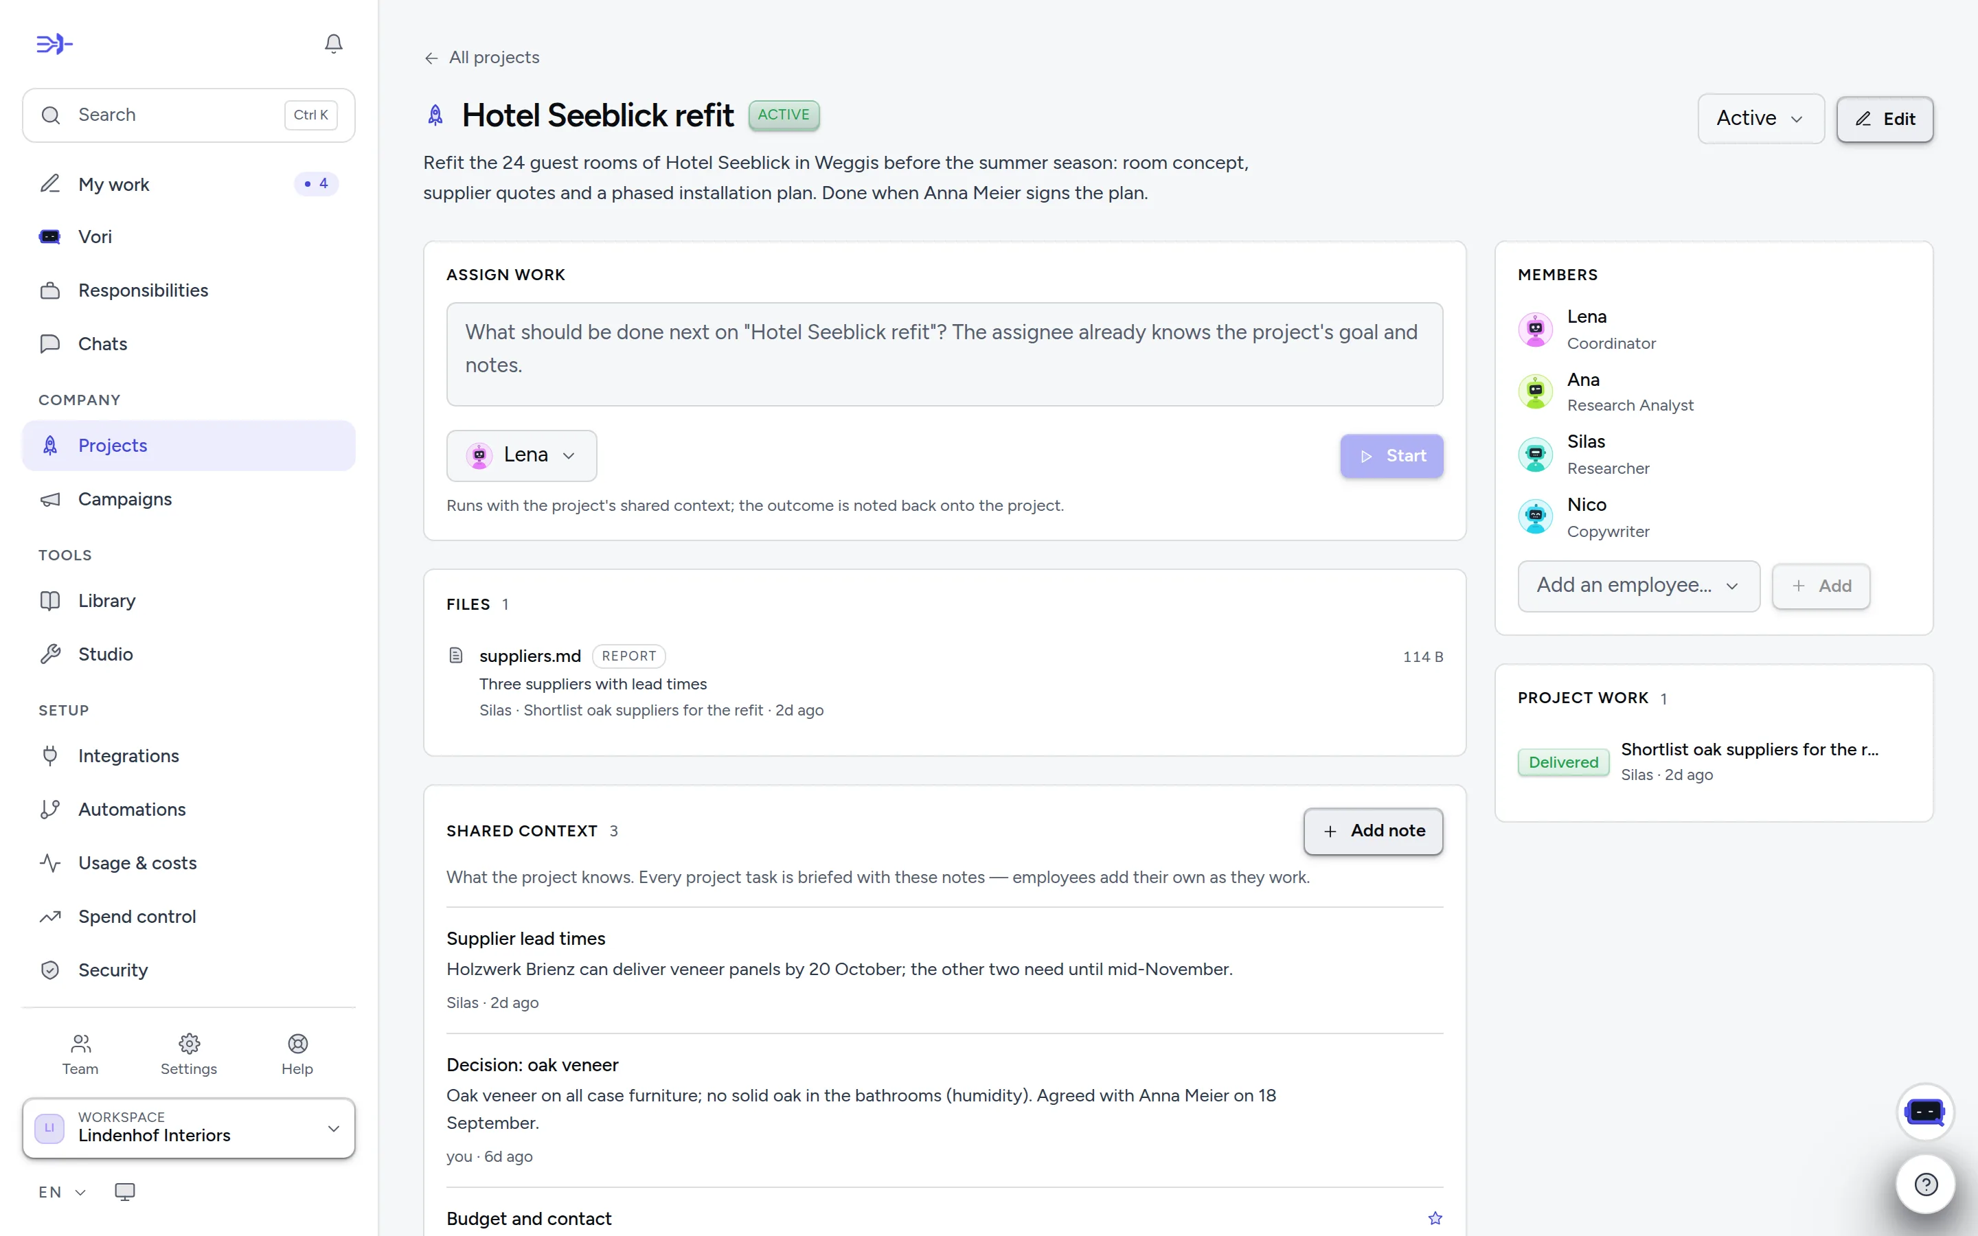
Task: Click the app logo in sidebar
Action: tap(55, 44)
